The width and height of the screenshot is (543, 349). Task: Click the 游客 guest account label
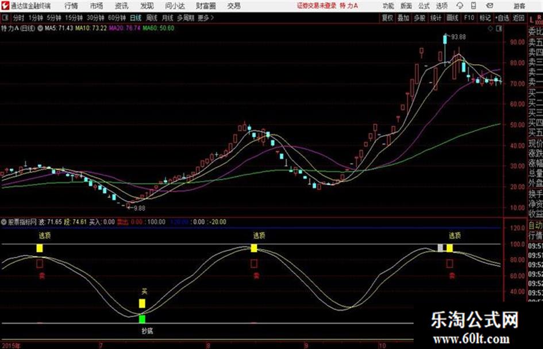point(519,6)
